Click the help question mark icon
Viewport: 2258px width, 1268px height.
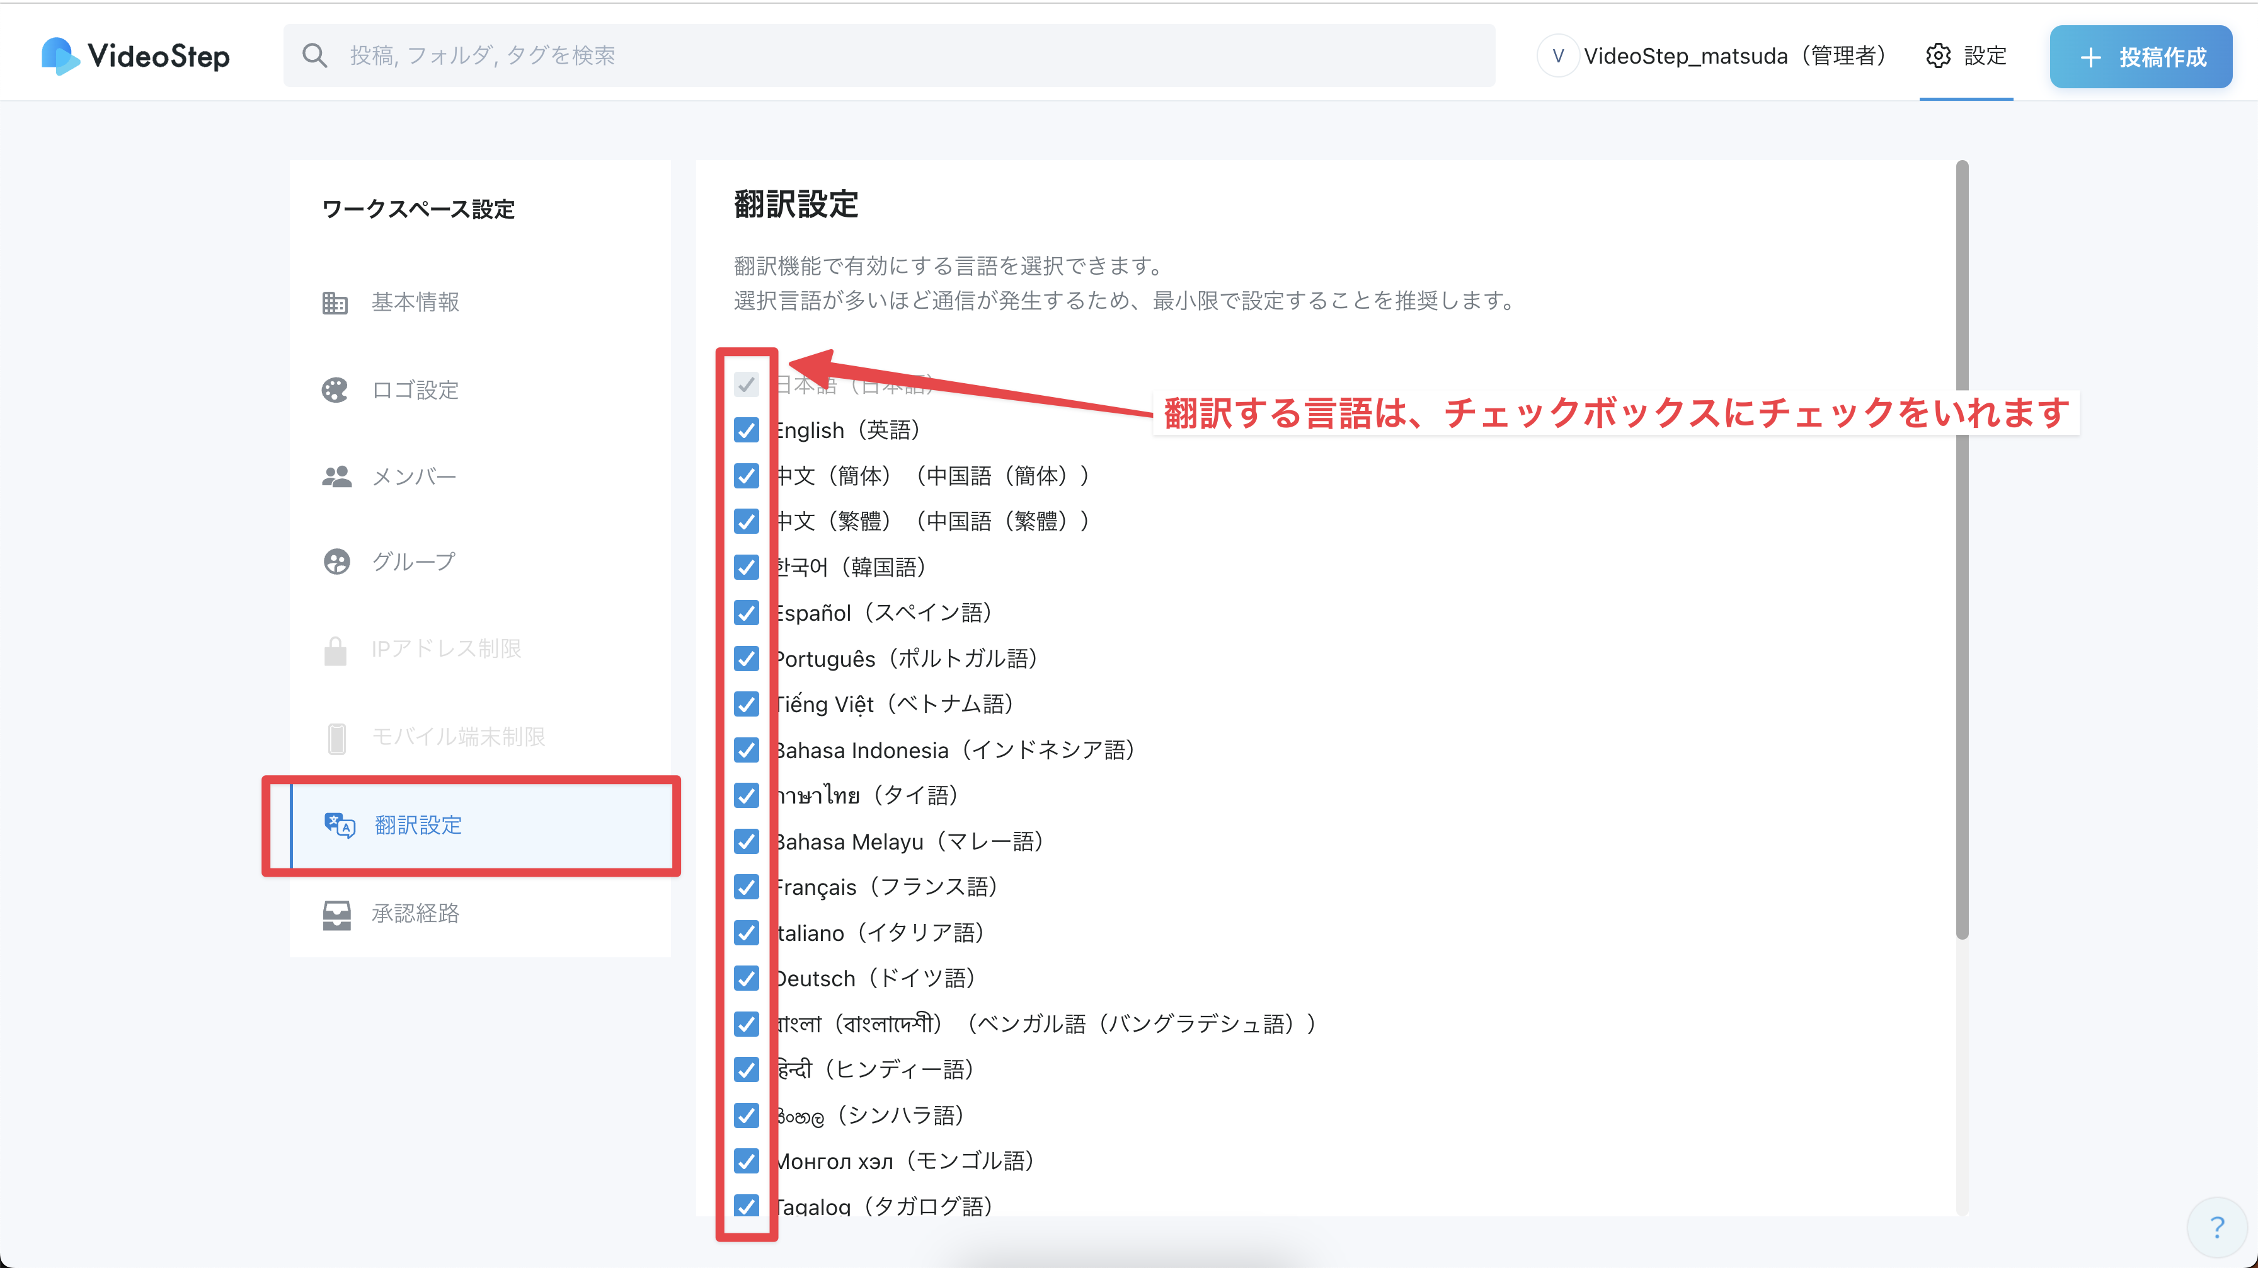pos(2217,1227)
